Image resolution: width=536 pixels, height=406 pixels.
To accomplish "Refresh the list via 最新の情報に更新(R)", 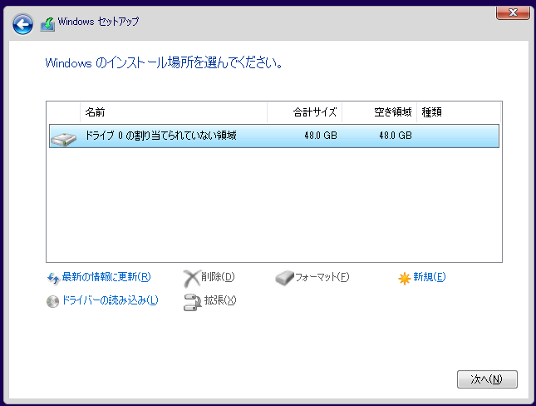I will tap(106, 278).
